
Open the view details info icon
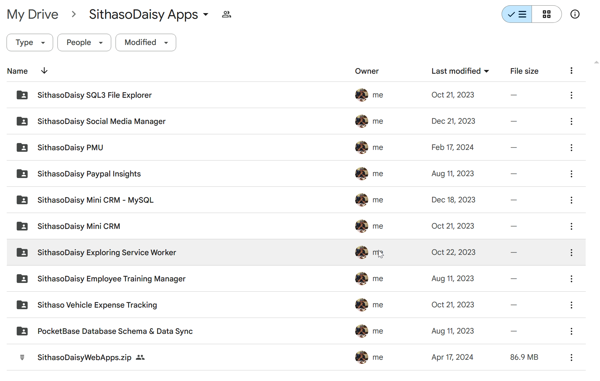click(575, 14)
